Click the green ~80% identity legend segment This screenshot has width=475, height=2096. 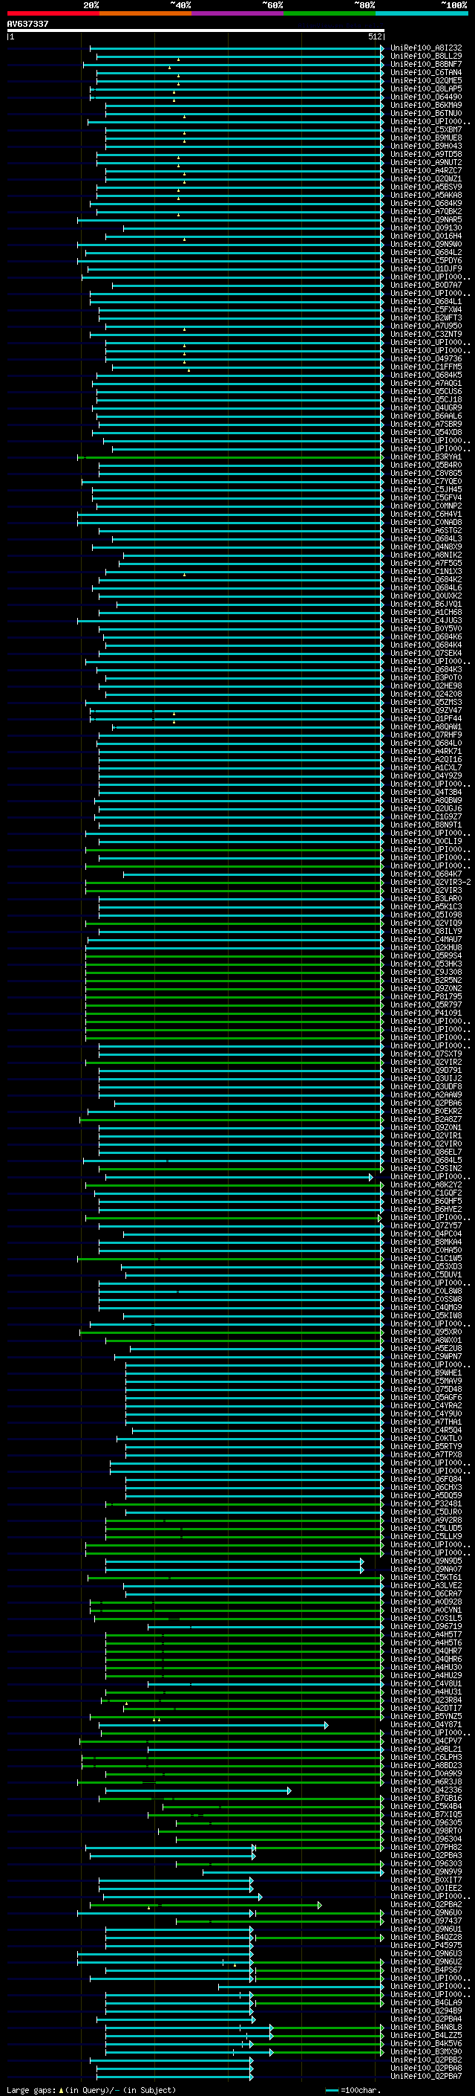(x=330, y=14)
